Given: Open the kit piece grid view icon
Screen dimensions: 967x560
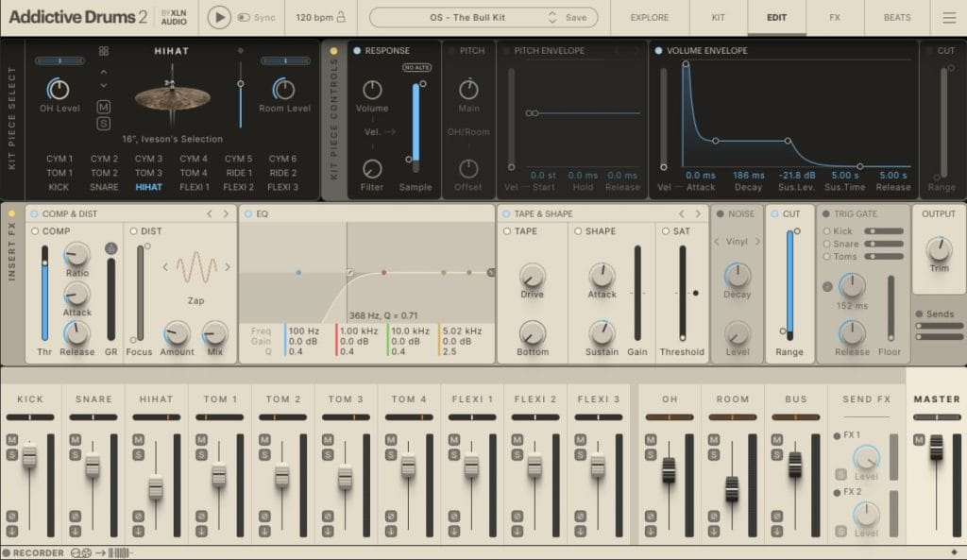Looking at the screenshot, I should [104, 51].
